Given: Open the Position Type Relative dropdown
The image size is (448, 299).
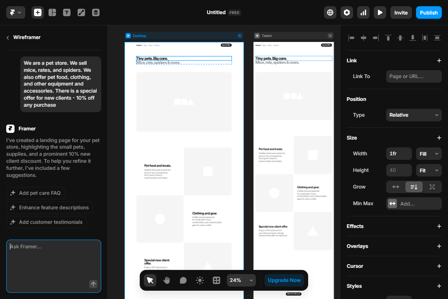Looking at the screenshot, I should (414, 115).
